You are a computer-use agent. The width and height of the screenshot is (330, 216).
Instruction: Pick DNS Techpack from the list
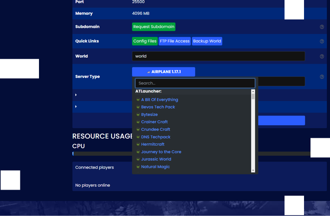pos(155,137)
